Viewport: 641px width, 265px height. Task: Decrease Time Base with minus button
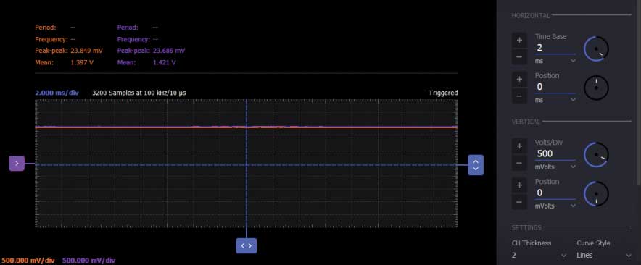(x=519, y=57)
